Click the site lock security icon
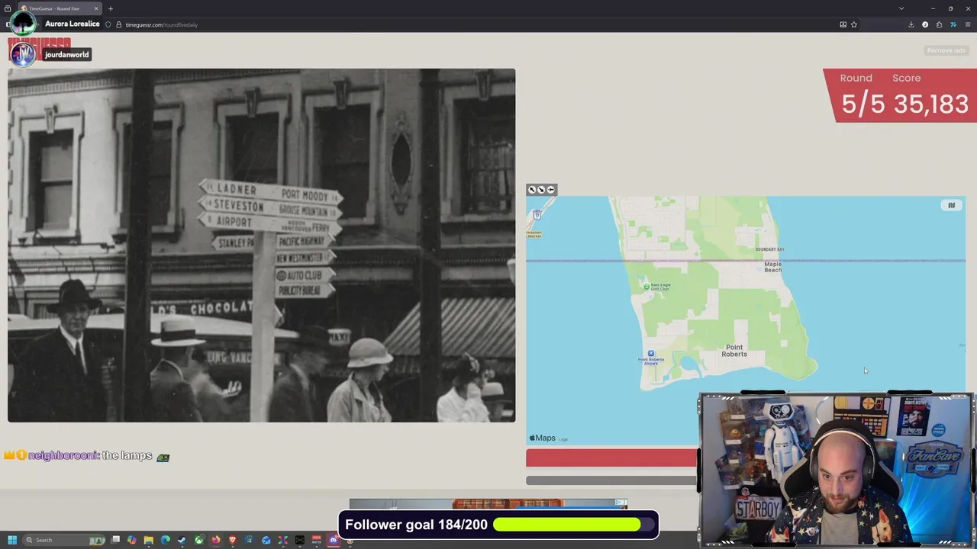Viewport: 977px width, 549px height. (118, 24)
